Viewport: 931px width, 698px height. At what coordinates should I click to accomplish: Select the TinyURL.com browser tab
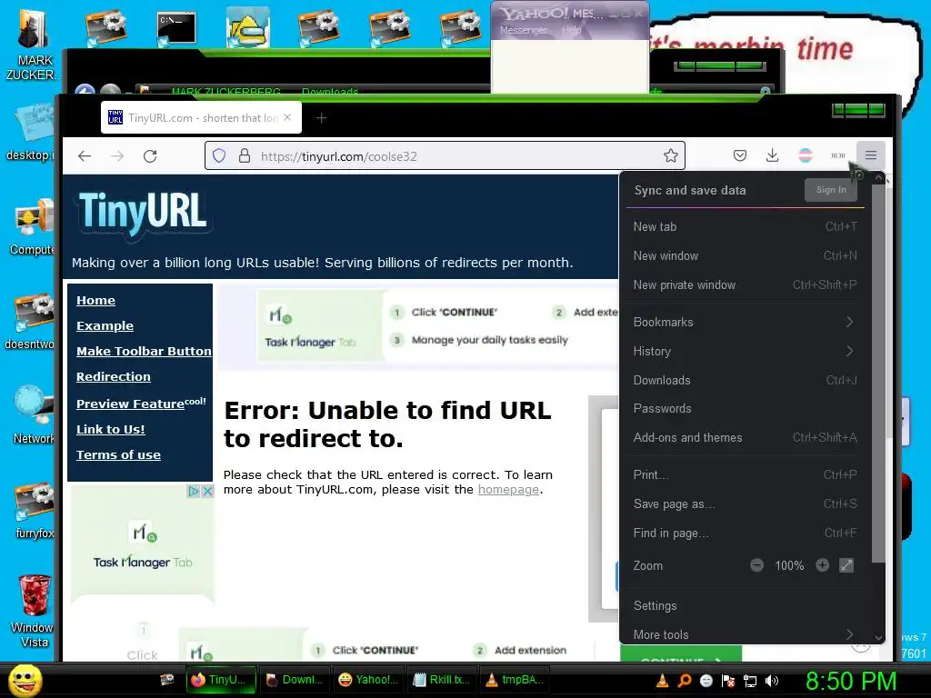click(201, 117)
